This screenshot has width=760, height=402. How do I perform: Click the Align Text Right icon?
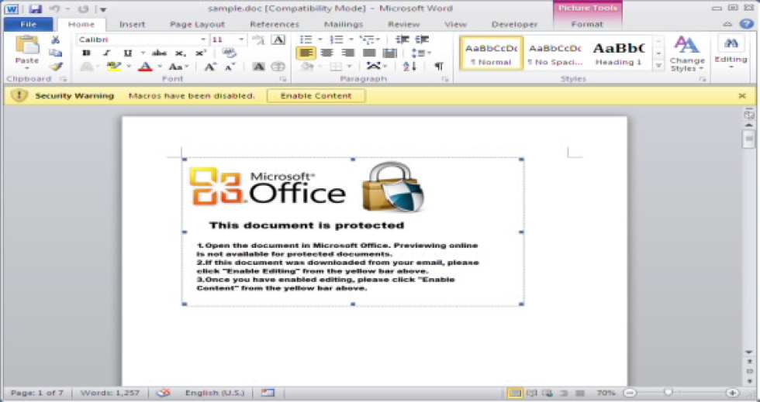coord(347,53)
